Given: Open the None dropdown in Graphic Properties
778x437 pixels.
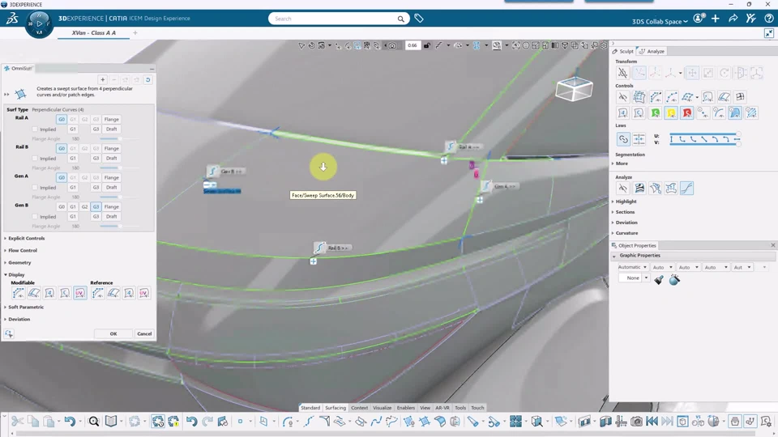Looking at the screenshot, I should (x=634, y=278).
